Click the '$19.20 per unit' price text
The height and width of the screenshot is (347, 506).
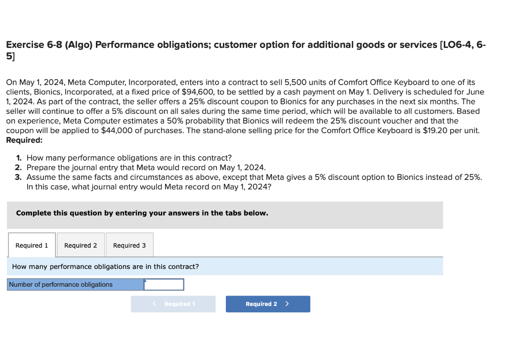point(452,130)
